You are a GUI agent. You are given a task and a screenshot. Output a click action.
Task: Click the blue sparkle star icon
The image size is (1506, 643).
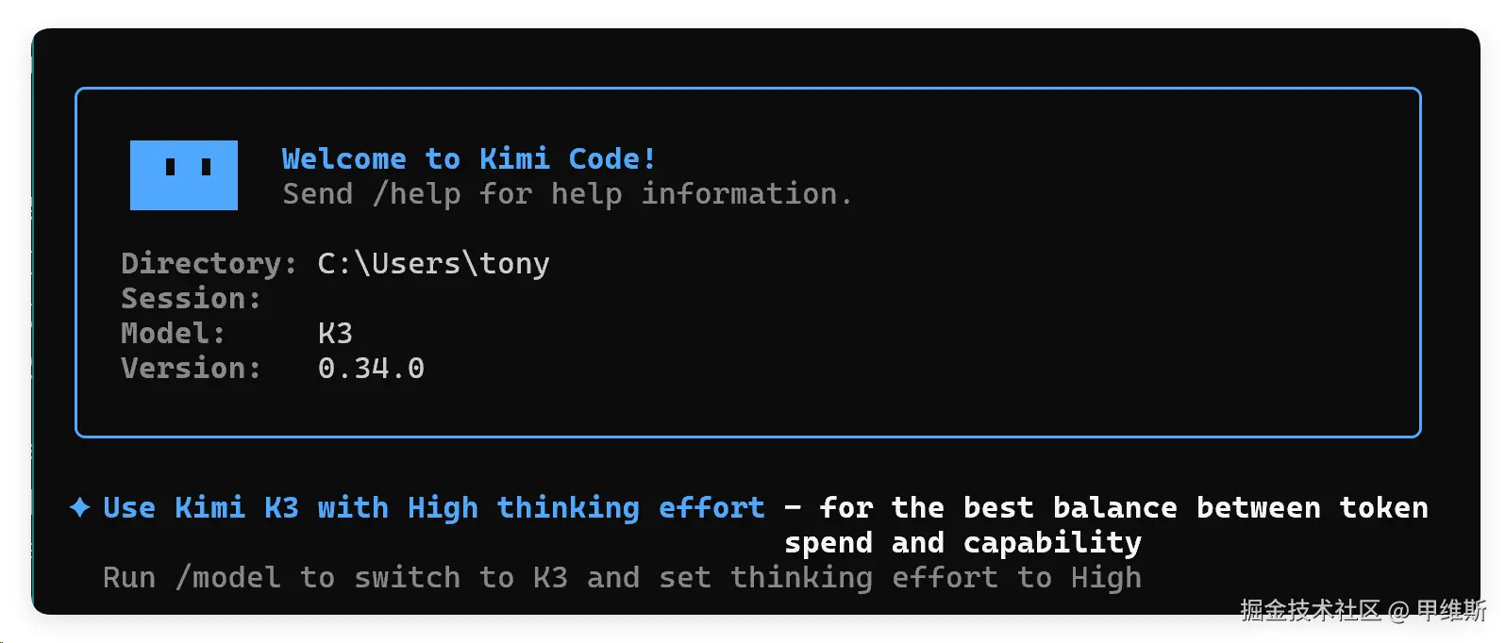click(x=80, y=507)
